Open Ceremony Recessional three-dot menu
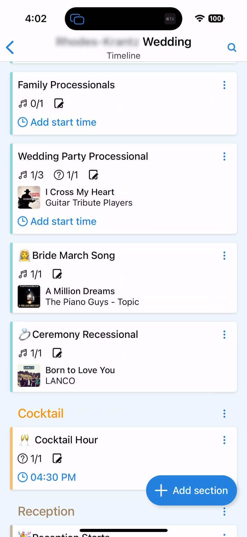 [x=224, y=335]
